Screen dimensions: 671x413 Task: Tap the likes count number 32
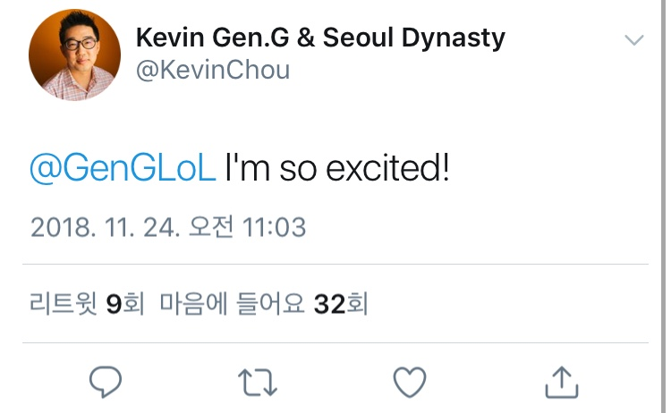[x=330, y=305]
